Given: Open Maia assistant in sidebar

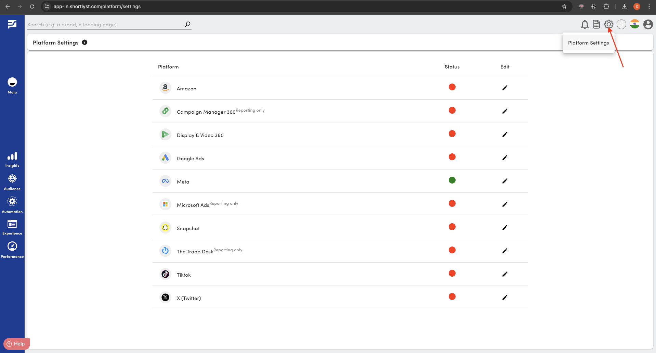Looking at the screenshot, I should click(x=12, y=85).
